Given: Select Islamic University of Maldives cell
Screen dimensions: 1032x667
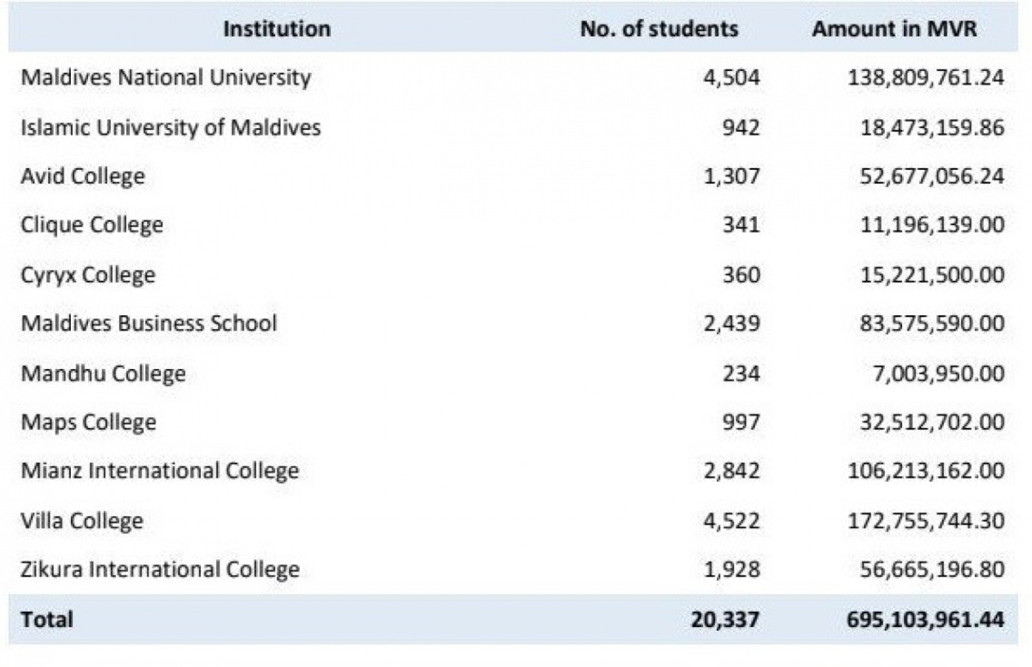Looking at the screenshot, I should (x=171, y=127).
